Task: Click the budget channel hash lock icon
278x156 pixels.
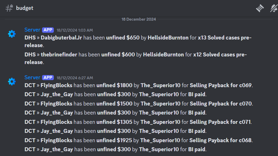Action: [9, 8]
